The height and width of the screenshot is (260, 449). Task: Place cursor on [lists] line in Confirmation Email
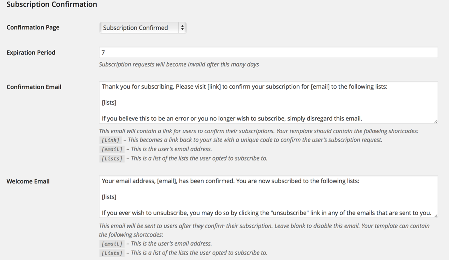click(x=109, y=103)
